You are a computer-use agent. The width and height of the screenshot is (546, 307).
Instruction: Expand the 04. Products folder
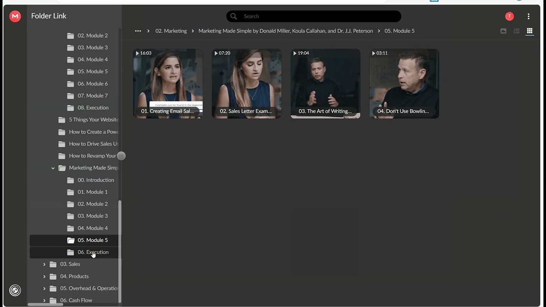coord(44,276)
